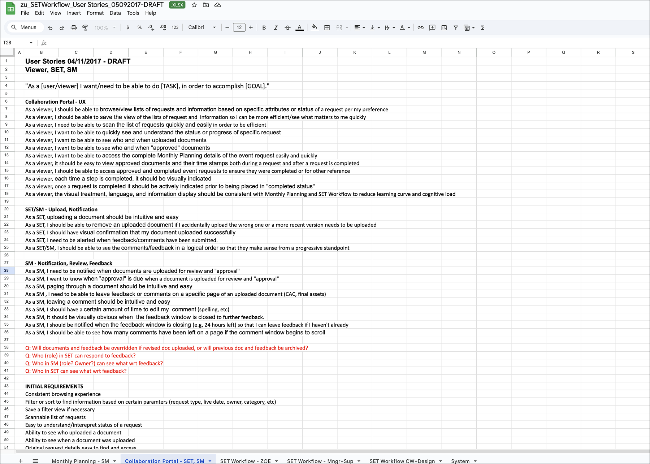
Task: Click the Redo icon
Action: point(62,28)
